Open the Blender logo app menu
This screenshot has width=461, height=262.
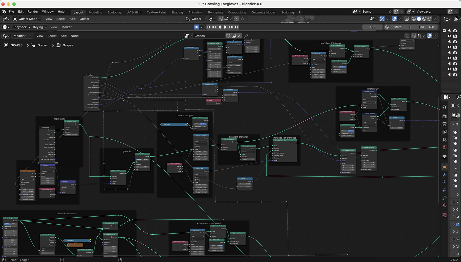[x=4, y=11]
